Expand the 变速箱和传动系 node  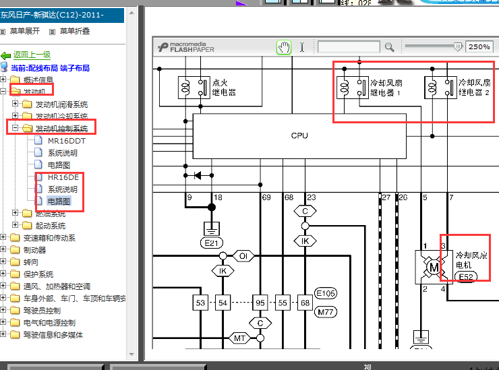pyautogui.click(x=3, y=237)
